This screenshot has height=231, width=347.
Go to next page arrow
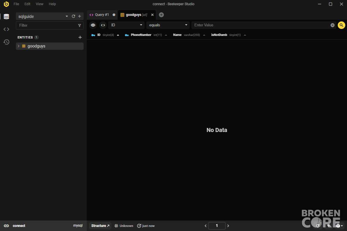(x=228, y=226)
